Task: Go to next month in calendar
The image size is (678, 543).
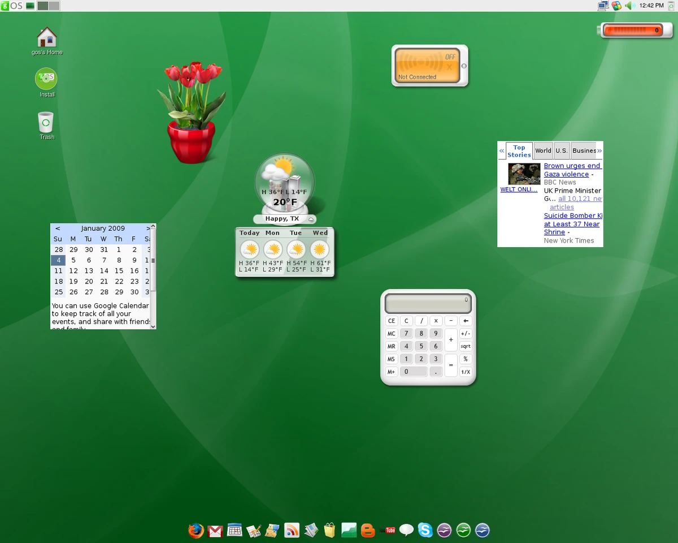Action: pyautogui.click(x=148, y=229)
